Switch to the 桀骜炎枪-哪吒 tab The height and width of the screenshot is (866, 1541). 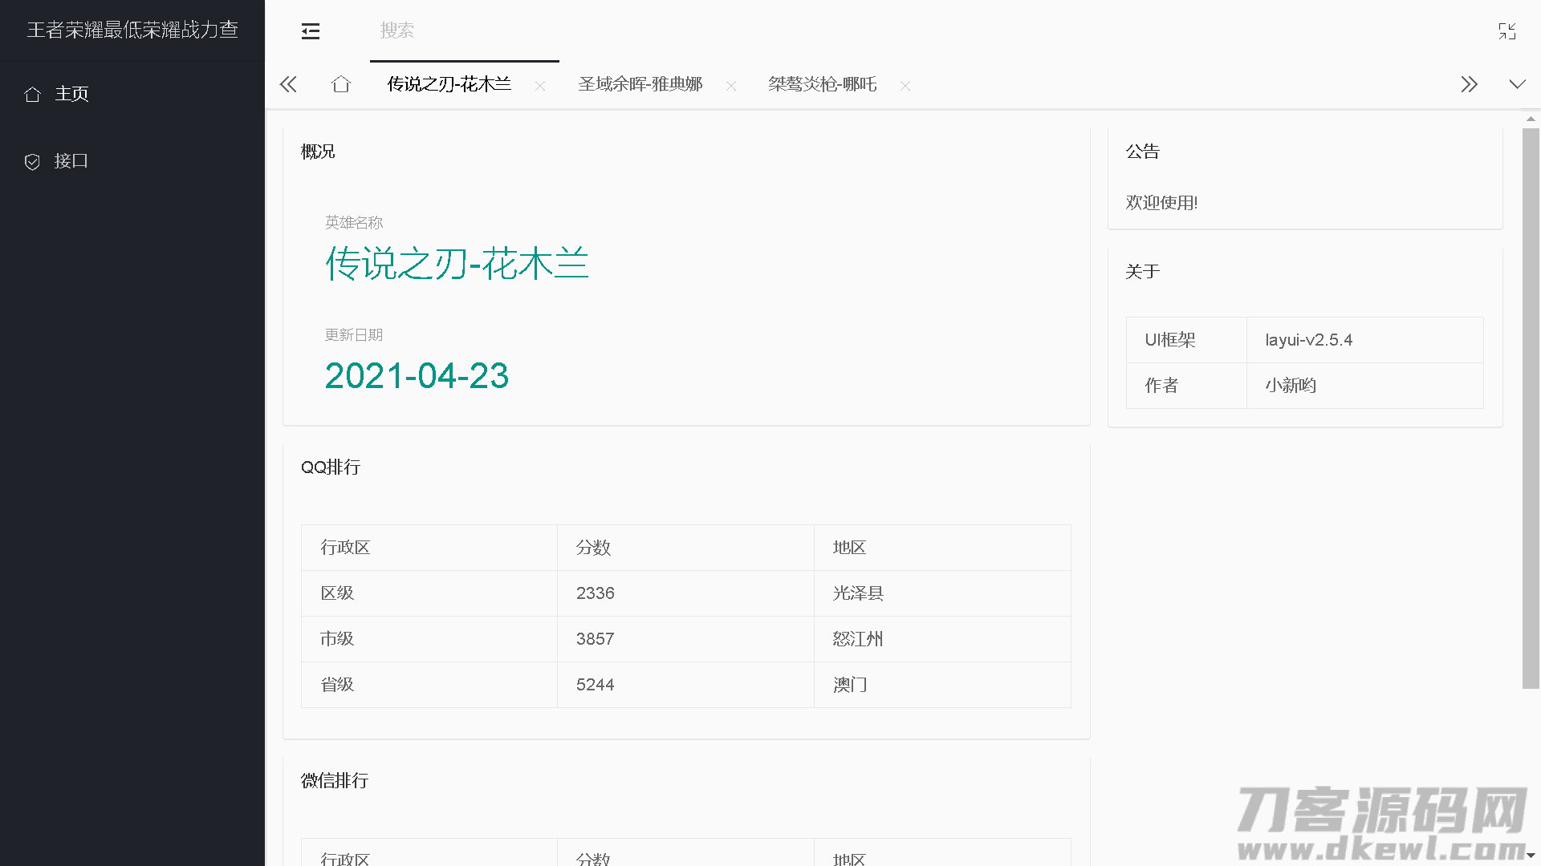(822, 84)
